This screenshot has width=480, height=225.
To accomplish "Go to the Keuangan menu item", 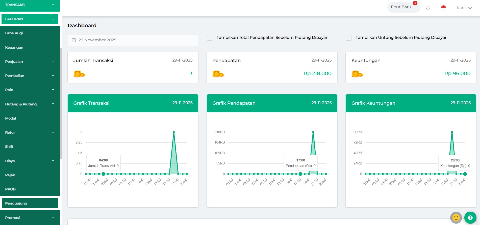I will pyautogui.click(x=14, y=47).
